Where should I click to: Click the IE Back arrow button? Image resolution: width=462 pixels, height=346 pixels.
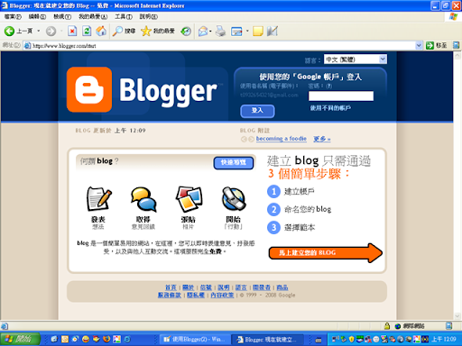(9, 31)
